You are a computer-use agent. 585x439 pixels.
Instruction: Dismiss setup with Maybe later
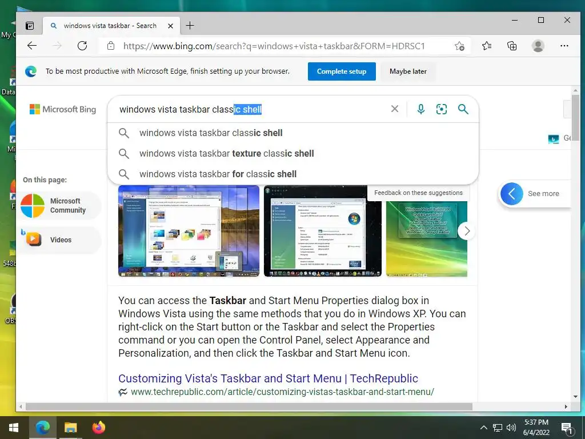tap(408, 71)
